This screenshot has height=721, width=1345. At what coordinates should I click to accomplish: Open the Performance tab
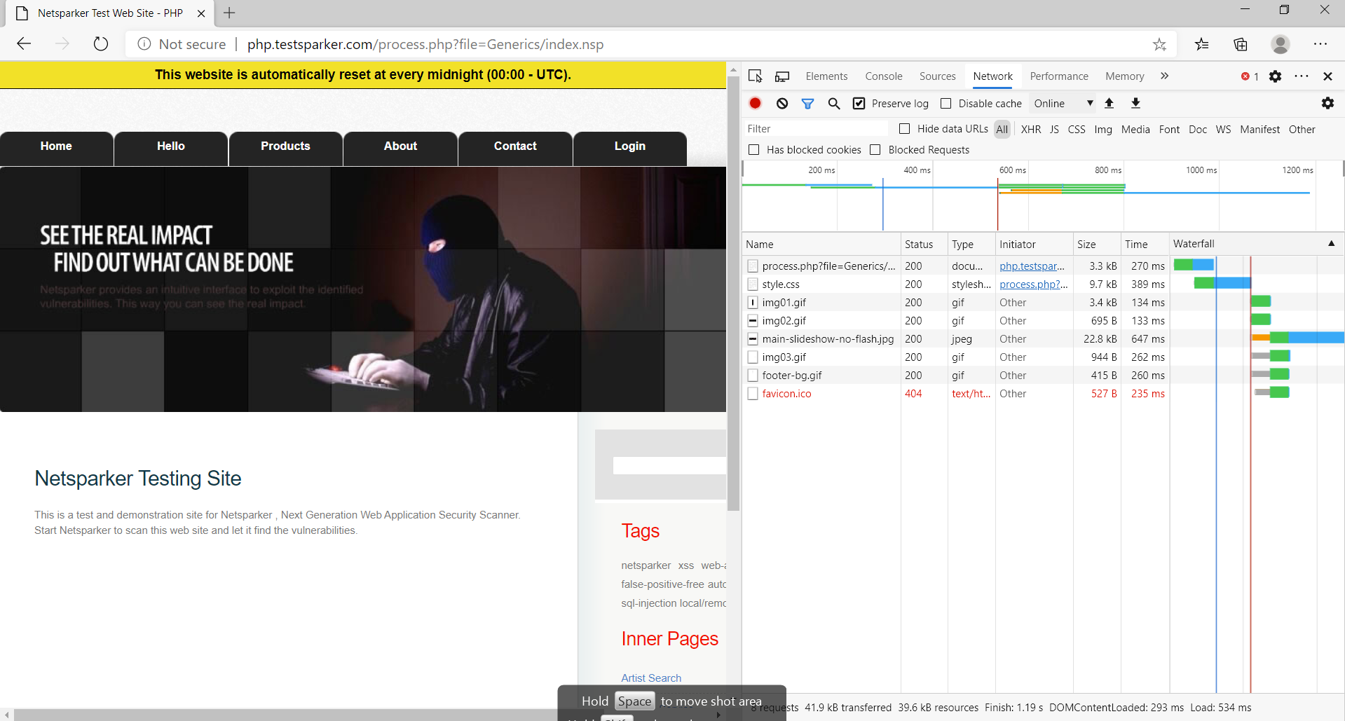[1059, 76]
